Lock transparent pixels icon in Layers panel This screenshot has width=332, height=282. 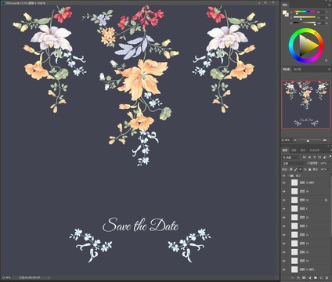(x=290, y=169)
